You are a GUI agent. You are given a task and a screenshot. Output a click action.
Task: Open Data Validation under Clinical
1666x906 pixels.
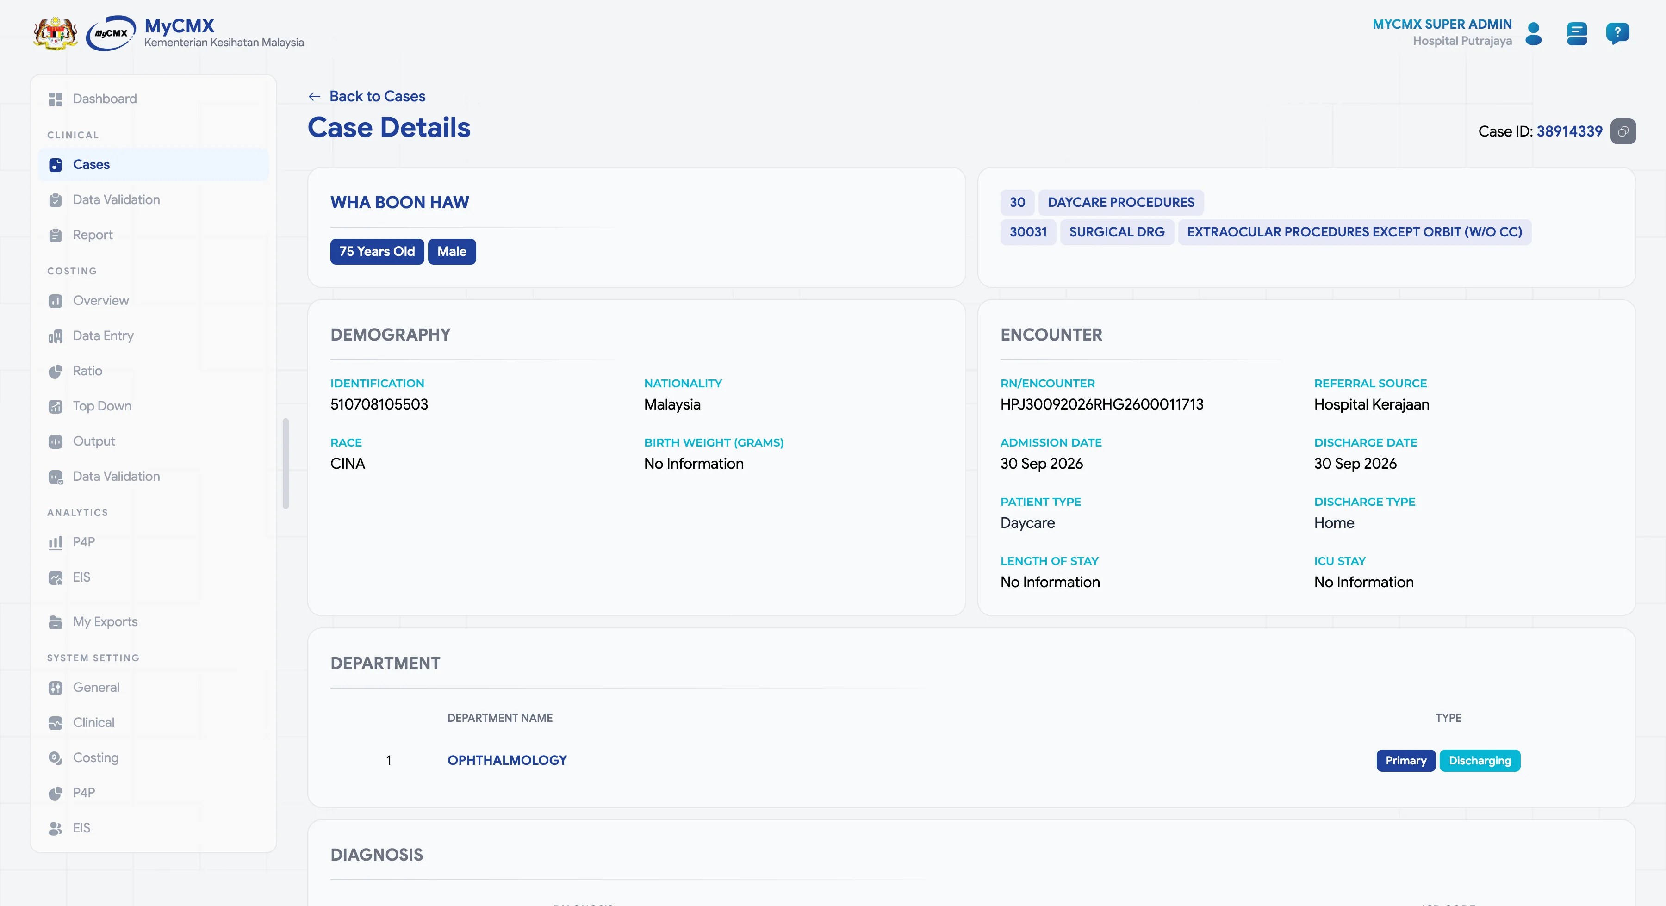[153, 200]
